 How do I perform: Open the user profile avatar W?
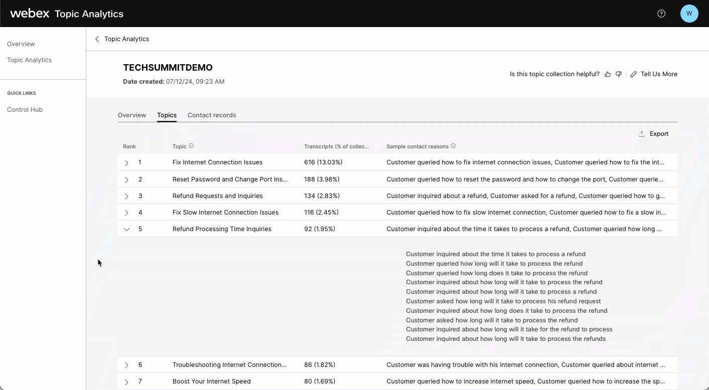tap(689, 14)
